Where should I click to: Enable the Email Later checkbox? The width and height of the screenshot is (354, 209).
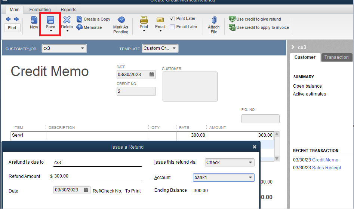tap(172, 27)
